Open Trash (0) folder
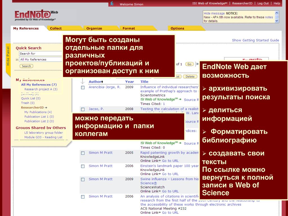Screen dimensions: 288x216 [28, 103]
